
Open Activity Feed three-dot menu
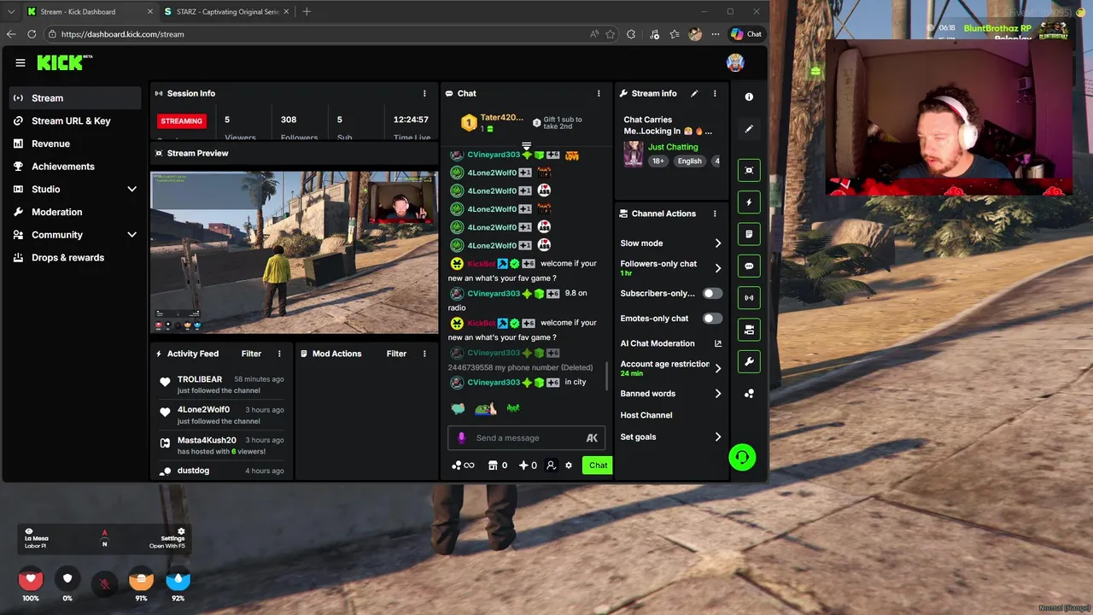[279, 354]
